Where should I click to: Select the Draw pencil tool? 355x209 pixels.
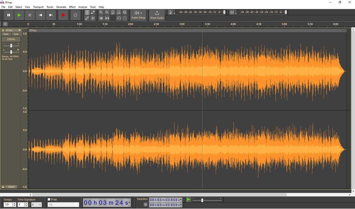(87, 18)
